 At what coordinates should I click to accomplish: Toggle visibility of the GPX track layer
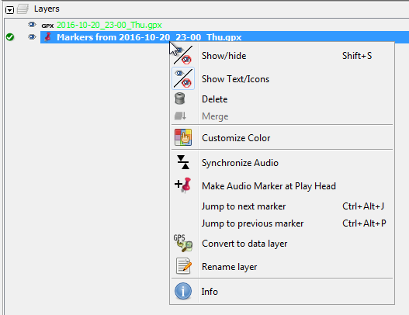coord(32,25)
